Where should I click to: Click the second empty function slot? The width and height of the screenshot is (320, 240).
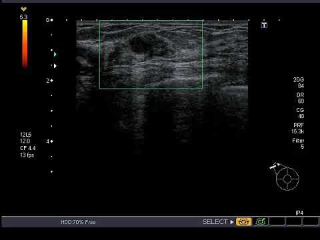[x=294, y=221]
